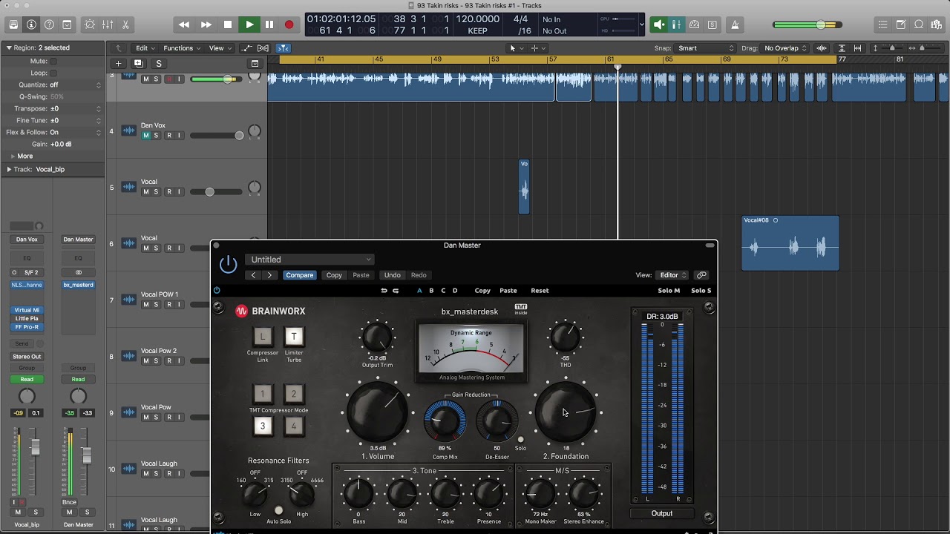This screenshot has height=534, width=950.
Task: Click the next preset arrow button
Action: (x=269, y=275)
